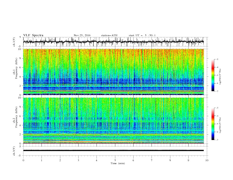The height and width of the screenshot is (180, 233).
Task: Click the ch.2 spectrogram color bar
Action: coord(213,124)
